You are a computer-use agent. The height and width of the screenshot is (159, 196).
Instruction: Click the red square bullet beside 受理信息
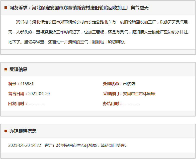[x=6, y=69]
